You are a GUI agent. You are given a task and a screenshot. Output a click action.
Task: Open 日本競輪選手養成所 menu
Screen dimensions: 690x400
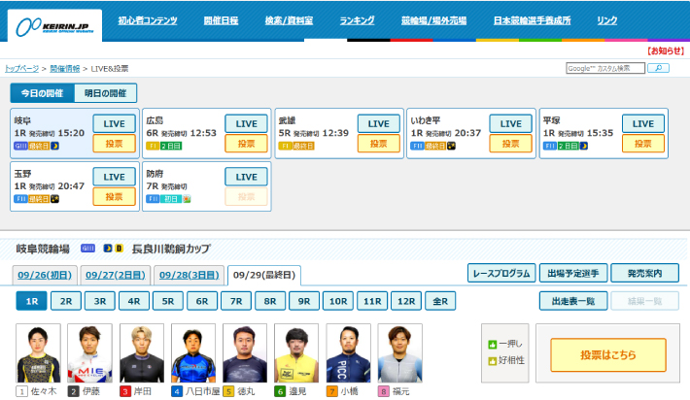532,20
